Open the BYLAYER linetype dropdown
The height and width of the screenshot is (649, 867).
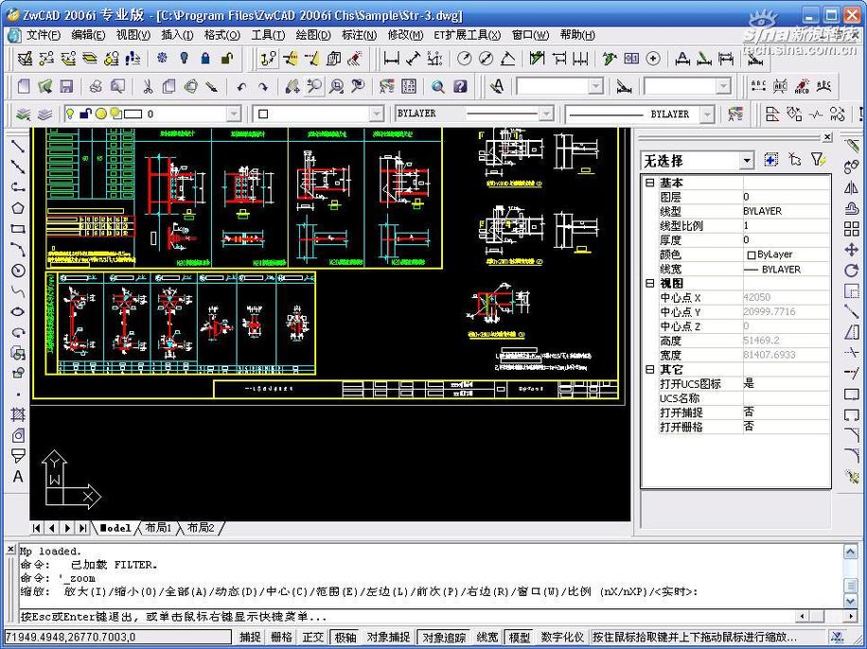point(547,114)
